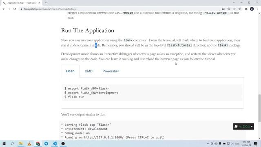This screenshot has width=261, height=147.
Task: Click the scrollbar up arrow
Action: click(259, 14)
